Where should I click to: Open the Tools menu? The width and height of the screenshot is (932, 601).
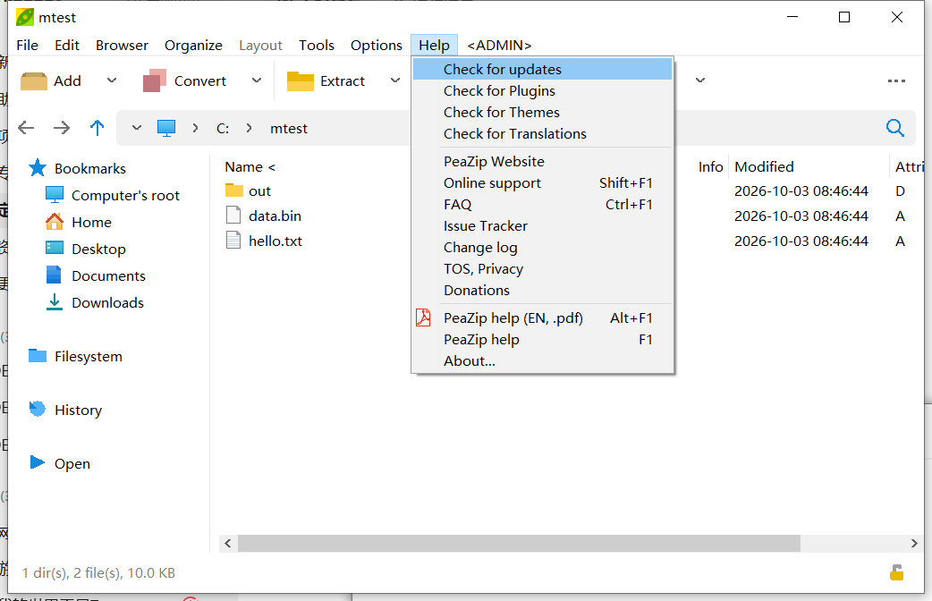[317, 46]
